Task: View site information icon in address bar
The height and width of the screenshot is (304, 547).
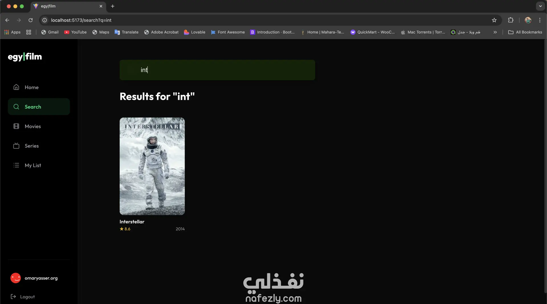Action: click(45, 20)
